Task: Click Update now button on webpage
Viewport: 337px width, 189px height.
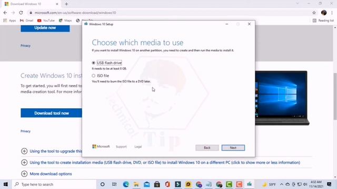Action: tap(45, 28)
